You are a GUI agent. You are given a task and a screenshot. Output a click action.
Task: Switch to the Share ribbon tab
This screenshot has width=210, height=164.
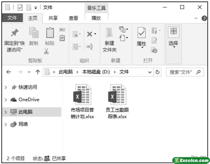(53, 18)
